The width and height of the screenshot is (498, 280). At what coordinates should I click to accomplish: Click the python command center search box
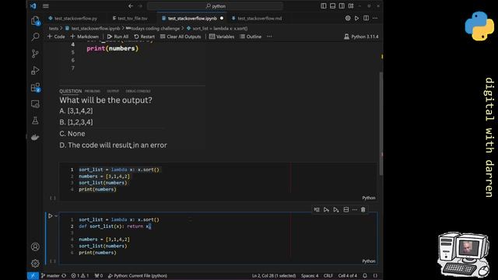point(215,6)
